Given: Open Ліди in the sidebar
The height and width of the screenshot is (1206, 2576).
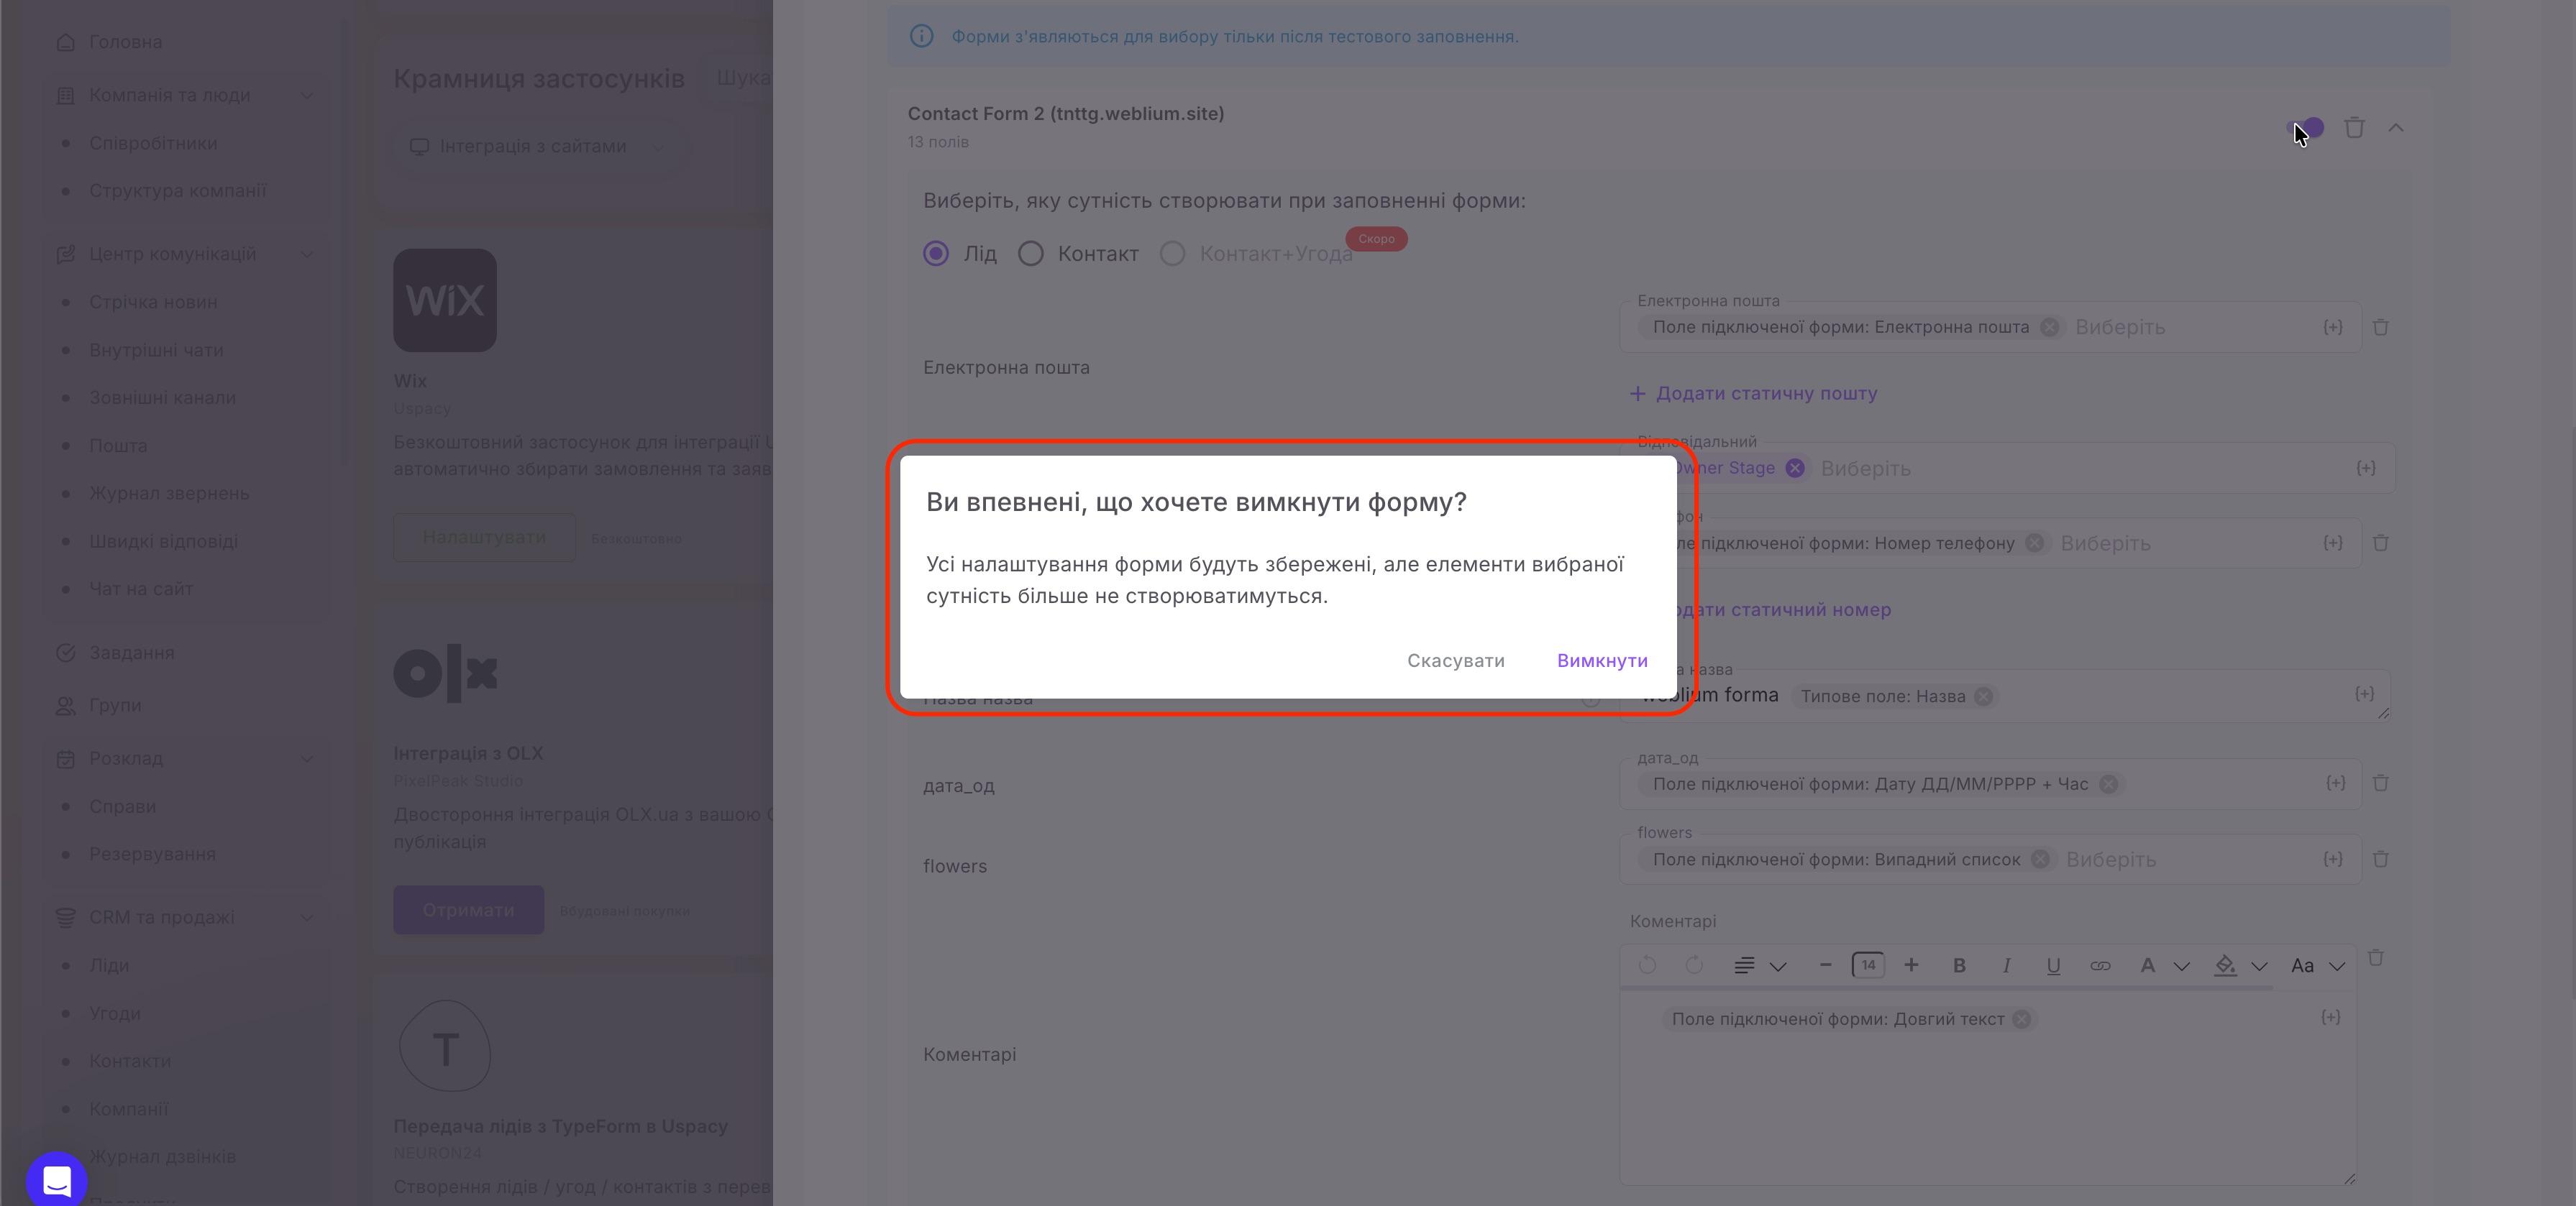Looking at the screenshot, I should pos(109,965).
